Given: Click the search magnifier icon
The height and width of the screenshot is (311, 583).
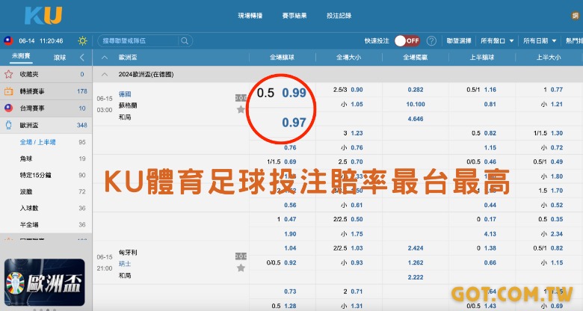Looking at the screenshot, I should pyautogui.click(x=185, y=41).
